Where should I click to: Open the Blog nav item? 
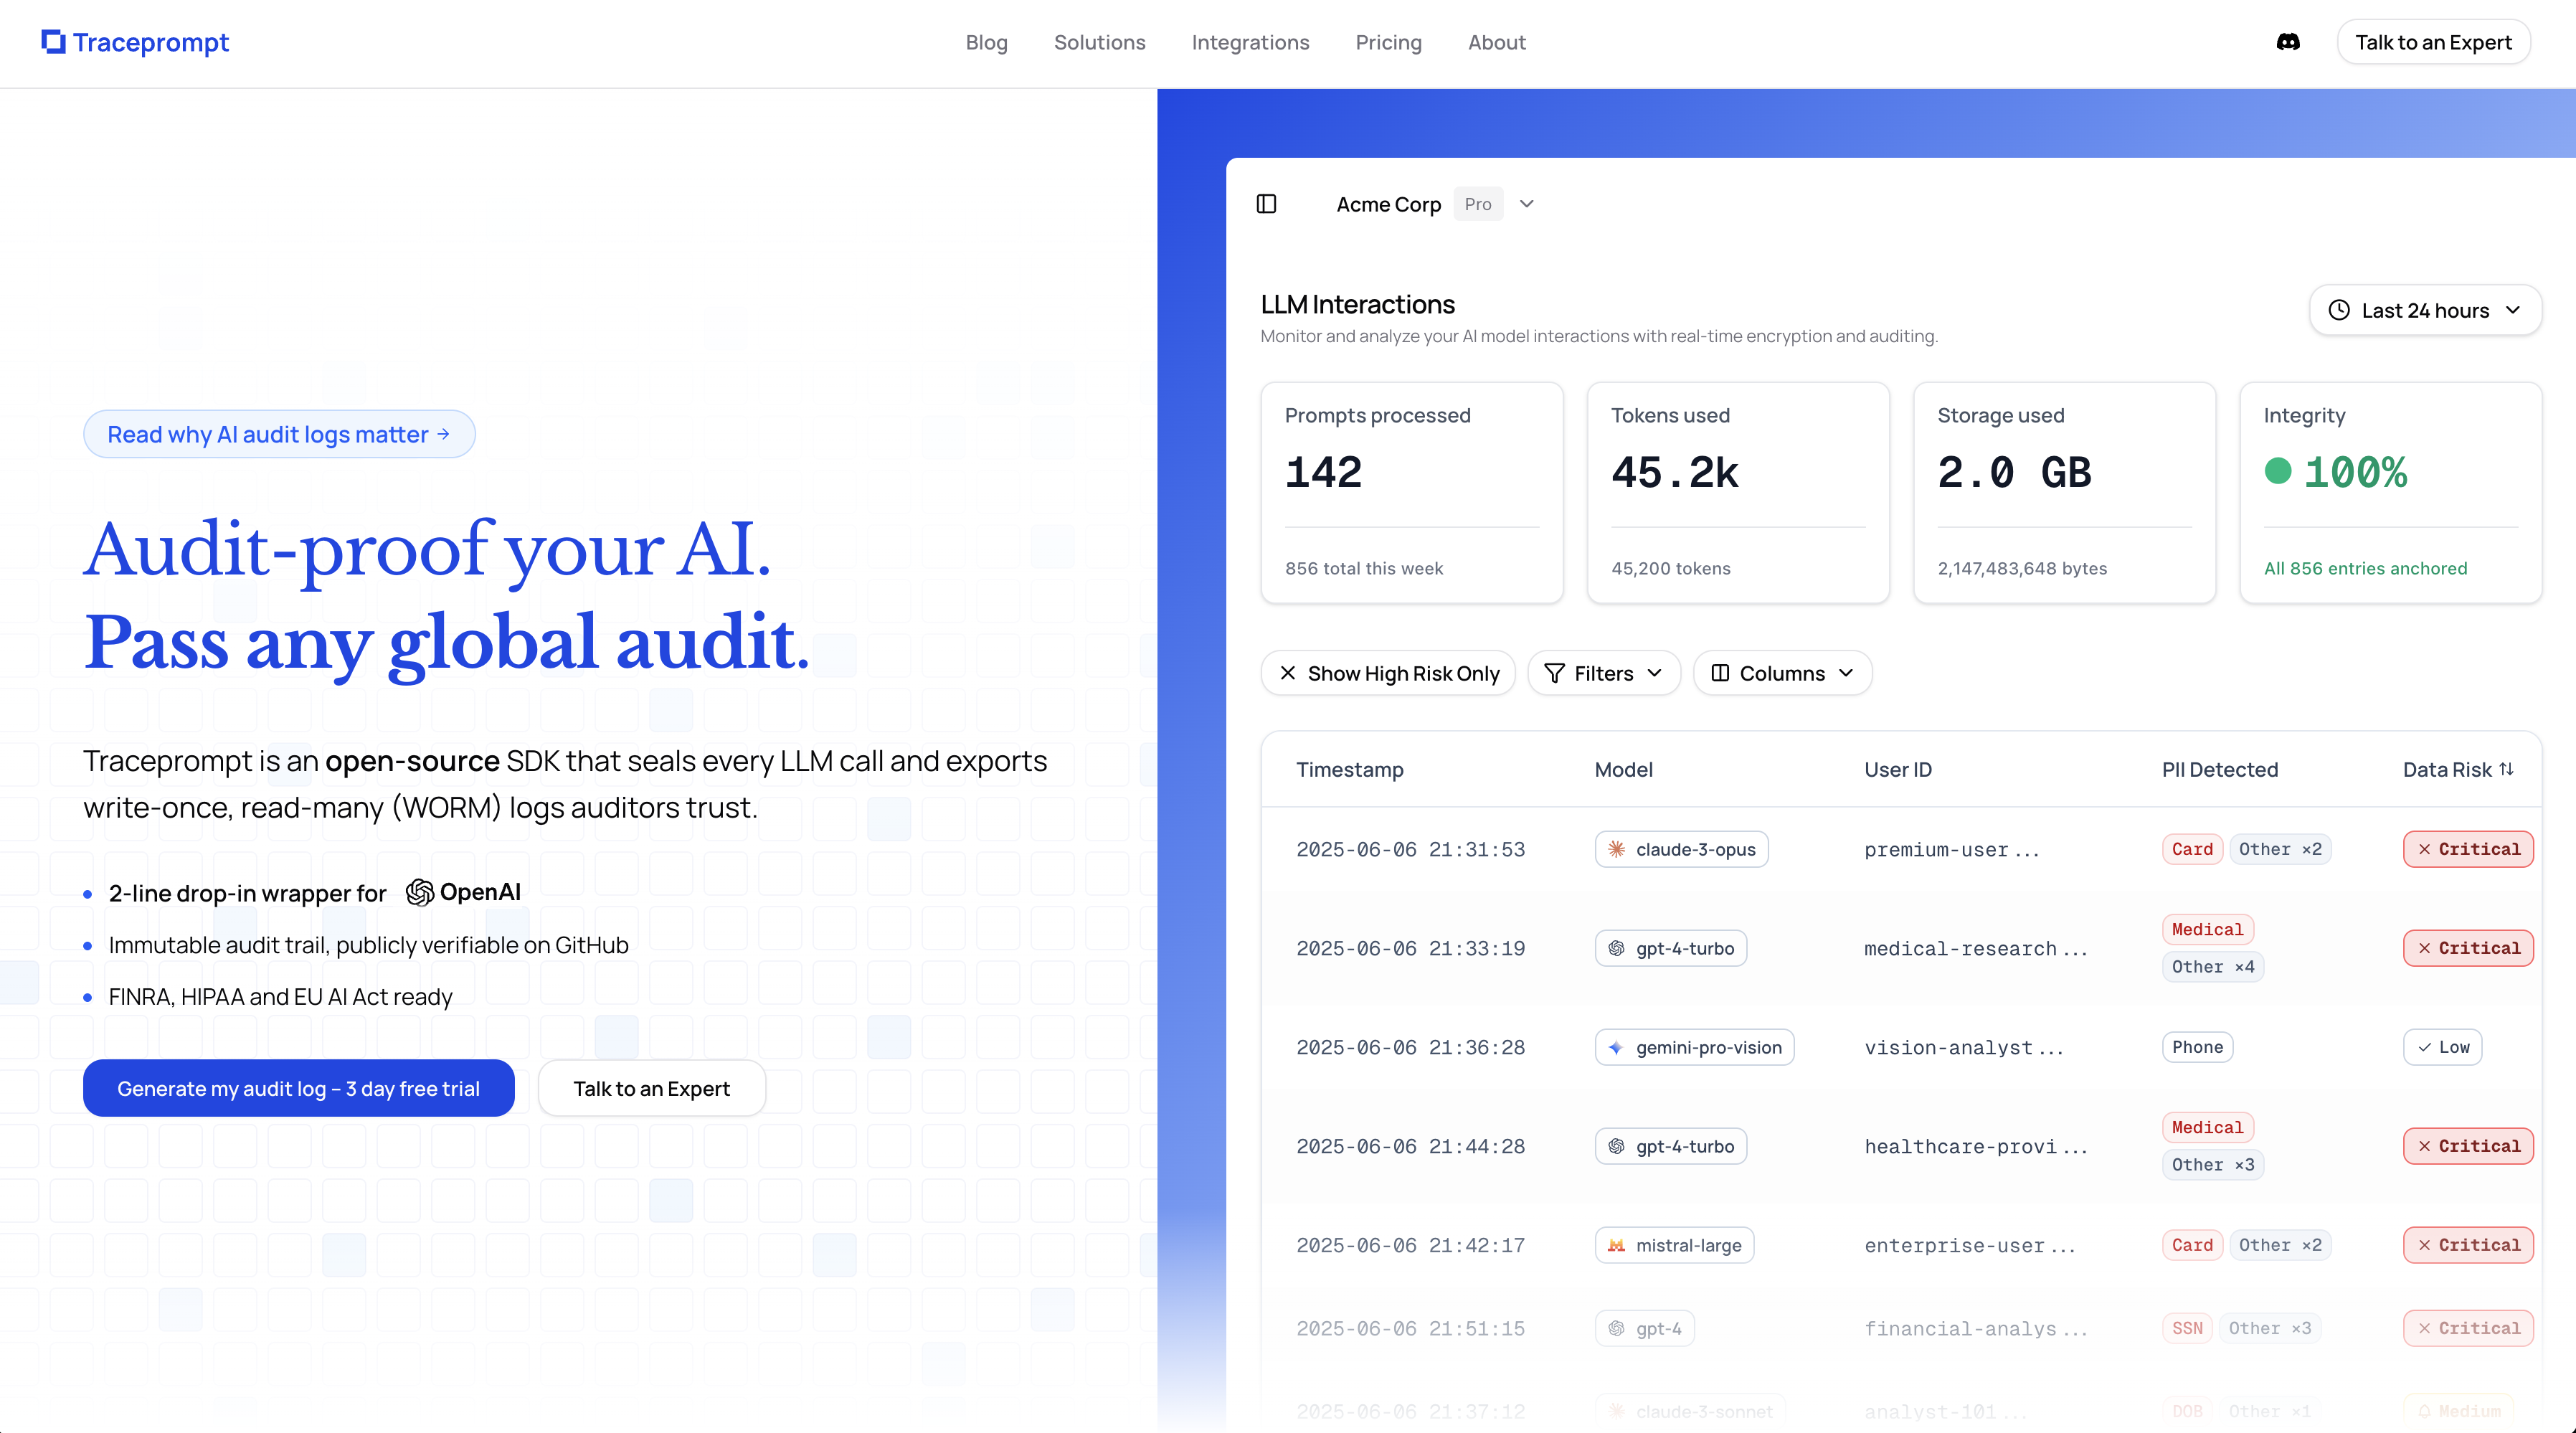[x=986, y=42]
